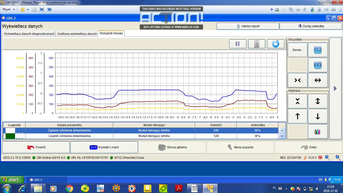The height and width of the screenshot is (193, 343).
Task: Click the horizontal compress arrows icon in Wszystkie
Action: click(297, 80)
